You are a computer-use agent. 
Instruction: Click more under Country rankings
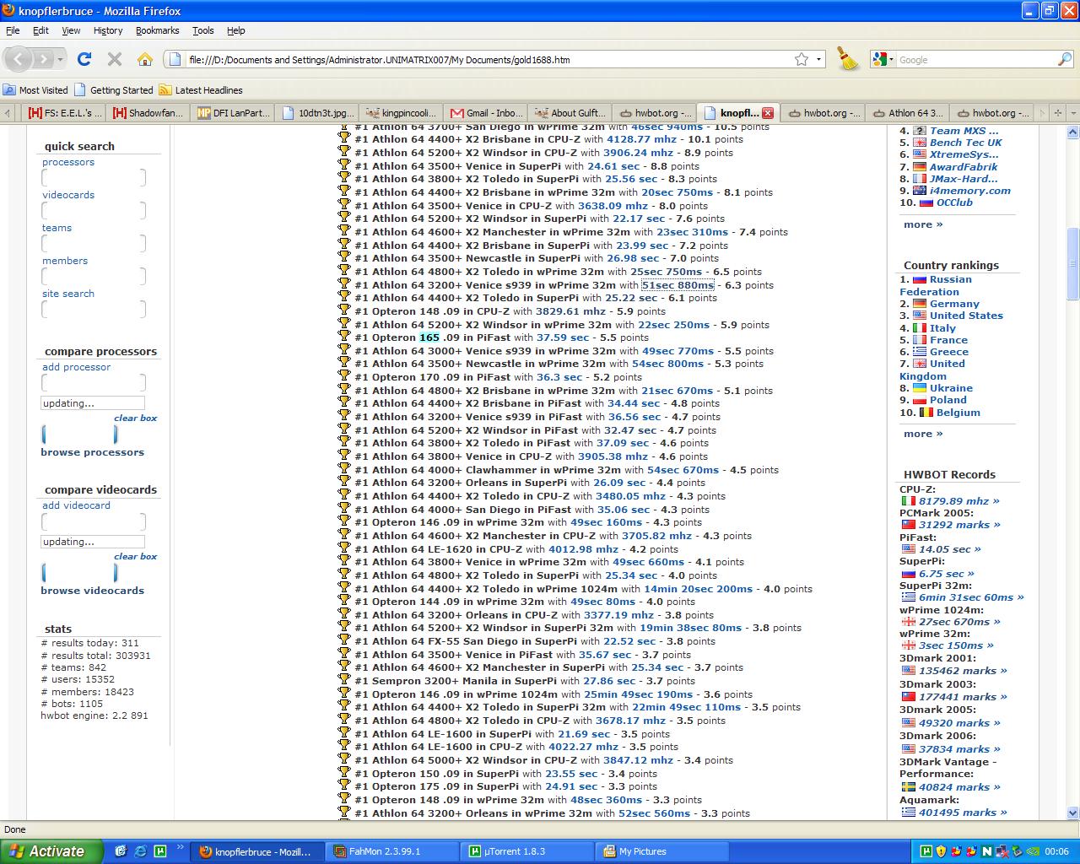click(x=923, y=434)
